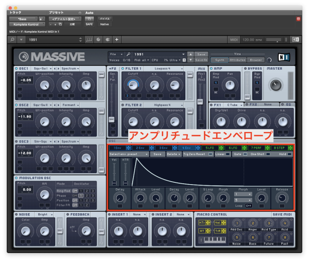This screenshot has width=309, height=261.
Task: Open the Browser view tab
Action: click(x=256, y=59)
